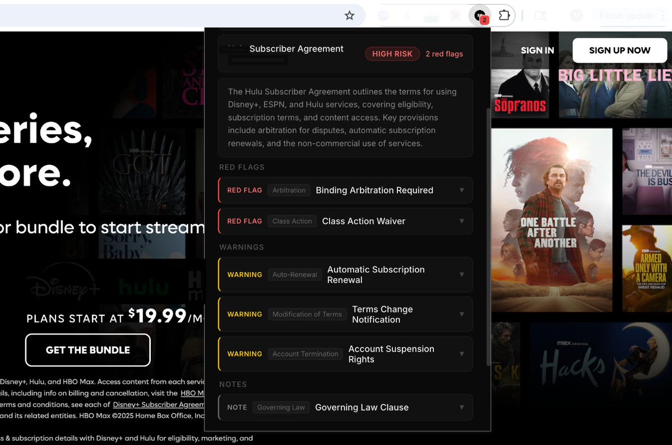The height and width of the screenshot is (445, 672).
Task: Click the Governing Law tag
Action: pyautogui.click(x=281, y=407)
